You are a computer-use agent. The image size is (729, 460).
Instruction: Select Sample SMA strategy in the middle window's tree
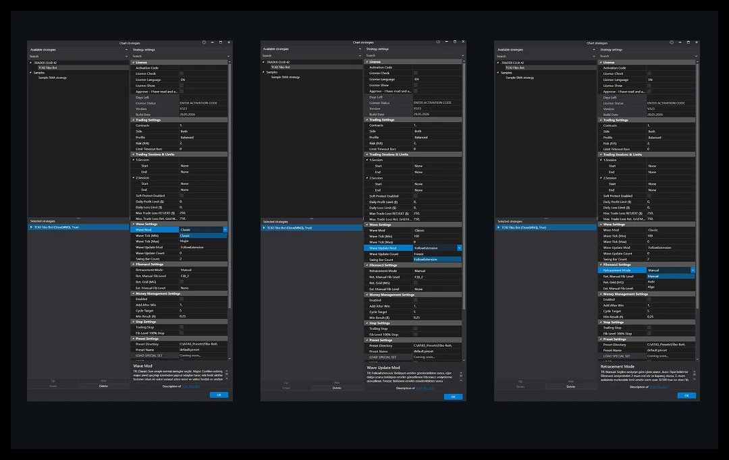[x=285, y=77]
